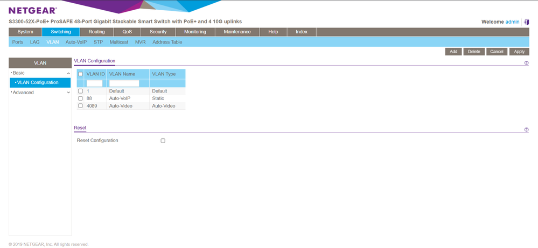The image size is (538, 248).
Task: Check the box for VLAN ID 1
Action: (x=80, y=91)
